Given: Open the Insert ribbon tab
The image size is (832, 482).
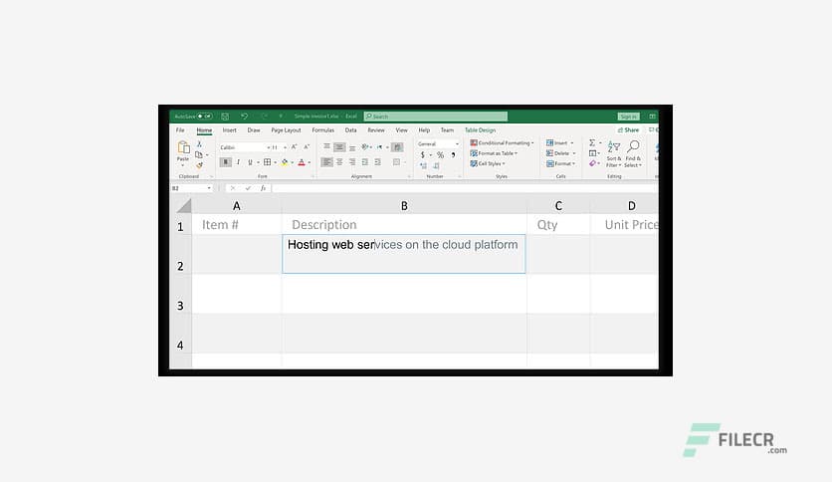Looking at the screenshot, I should click(229, 130).
